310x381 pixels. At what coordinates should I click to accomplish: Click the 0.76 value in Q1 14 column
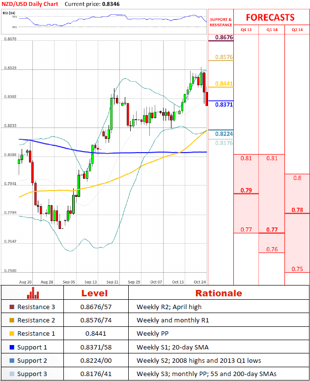pos(272,249)
